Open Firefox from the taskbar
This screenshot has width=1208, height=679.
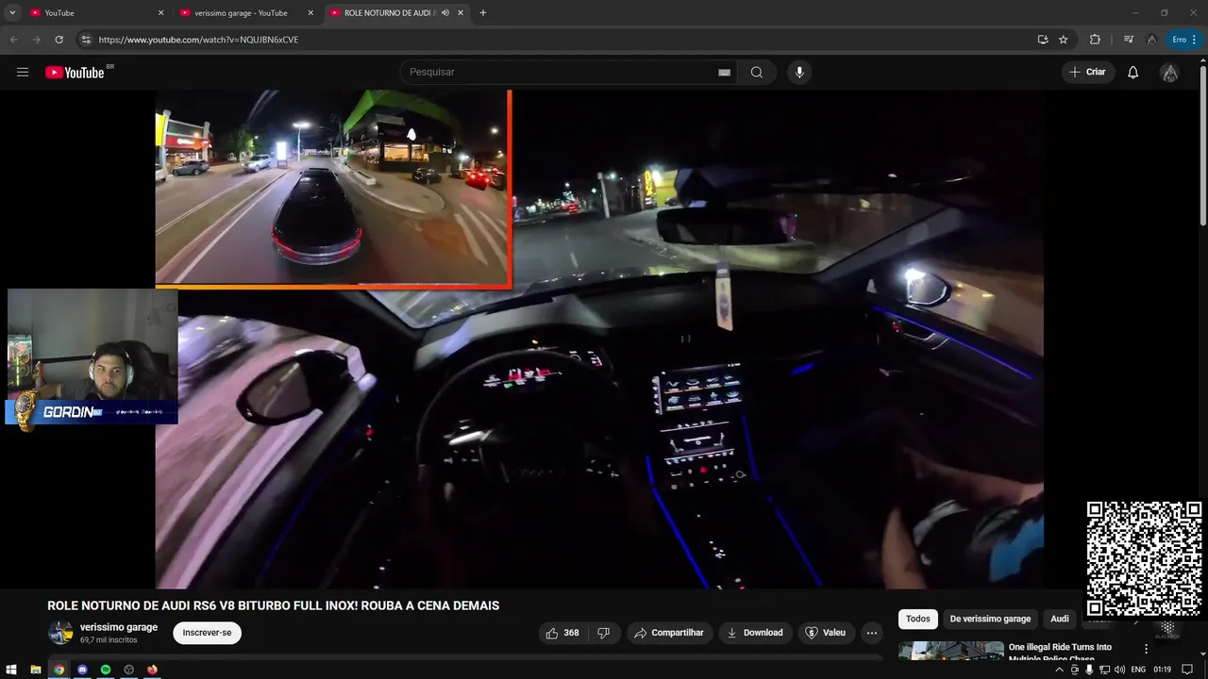(152, 670)
